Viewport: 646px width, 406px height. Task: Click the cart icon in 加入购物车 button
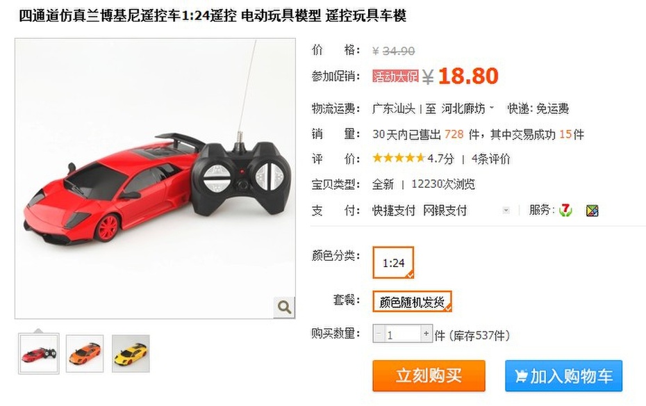pos(521,376)
